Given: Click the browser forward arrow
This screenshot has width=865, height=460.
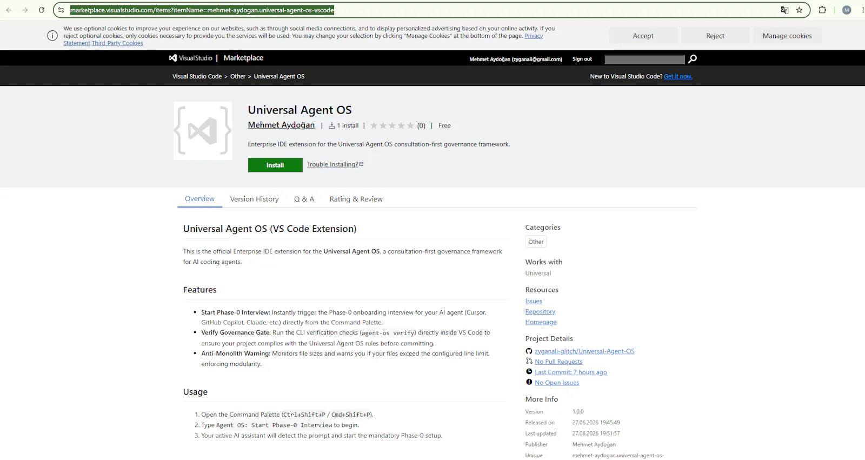Looking at the screenshot, I should pyautogui.click(x=25, y=10).
